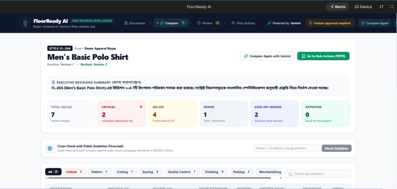Open the Floor Actions step
The width and height of the screenshot is (397, 189).
[243, 23]
